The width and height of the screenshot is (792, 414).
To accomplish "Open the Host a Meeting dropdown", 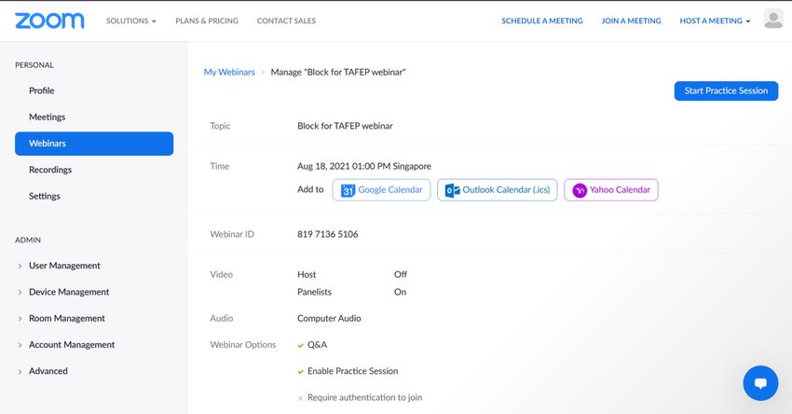I will [715, 21].
